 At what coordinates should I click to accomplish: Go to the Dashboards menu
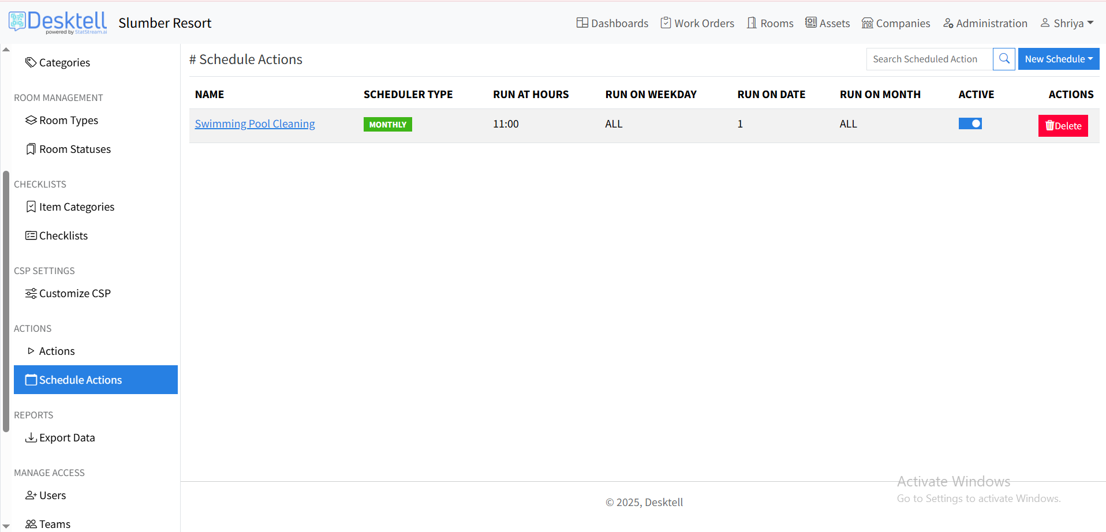612,23
